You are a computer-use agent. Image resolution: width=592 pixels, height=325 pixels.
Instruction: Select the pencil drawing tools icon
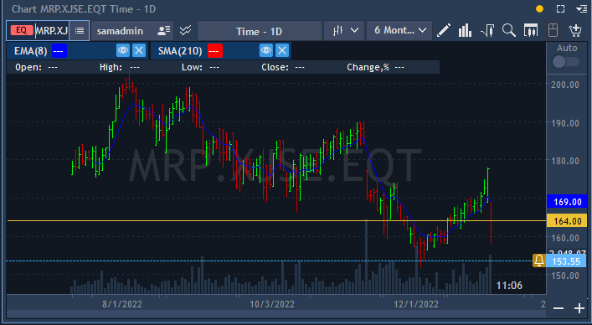(x=444, y=31)
